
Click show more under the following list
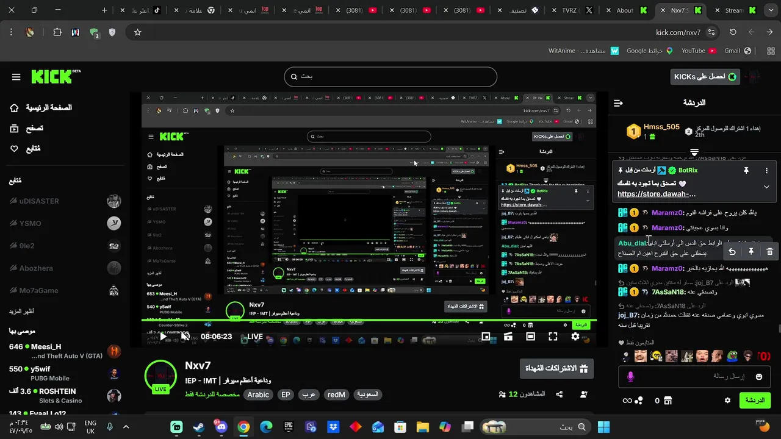[x=21, y=311]
